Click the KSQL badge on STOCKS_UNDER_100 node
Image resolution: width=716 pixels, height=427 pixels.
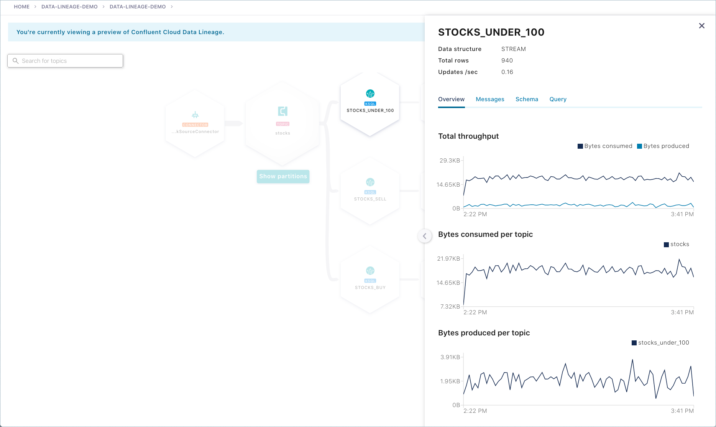tap(370, 104)
